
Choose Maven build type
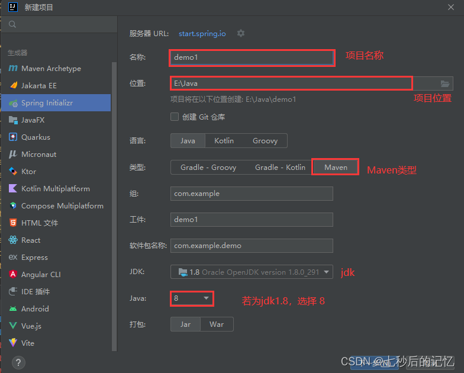[x=336, y=167]
